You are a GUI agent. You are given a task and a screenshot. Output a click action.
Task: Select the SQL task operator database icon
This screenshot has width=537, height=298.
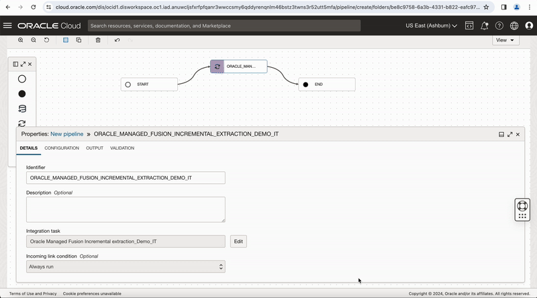click(22, 109)
